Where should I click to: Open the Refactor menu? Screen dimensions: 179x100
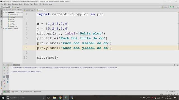tap(27, 4)
